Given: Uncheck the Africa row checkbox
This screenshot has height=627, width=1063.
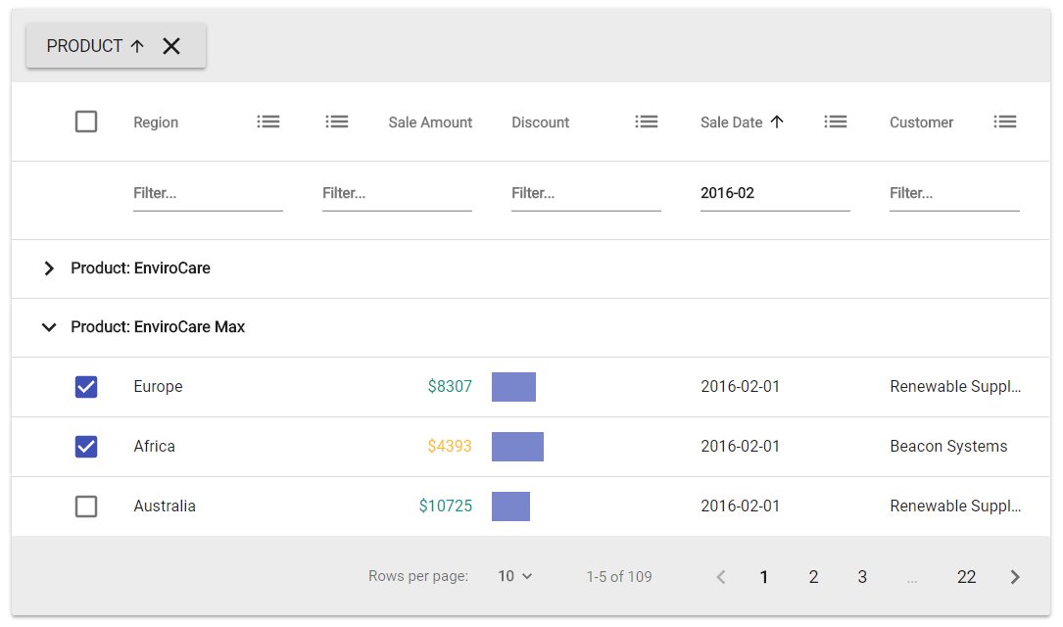Looking at the screenshot, I should (x=86, y=447).
